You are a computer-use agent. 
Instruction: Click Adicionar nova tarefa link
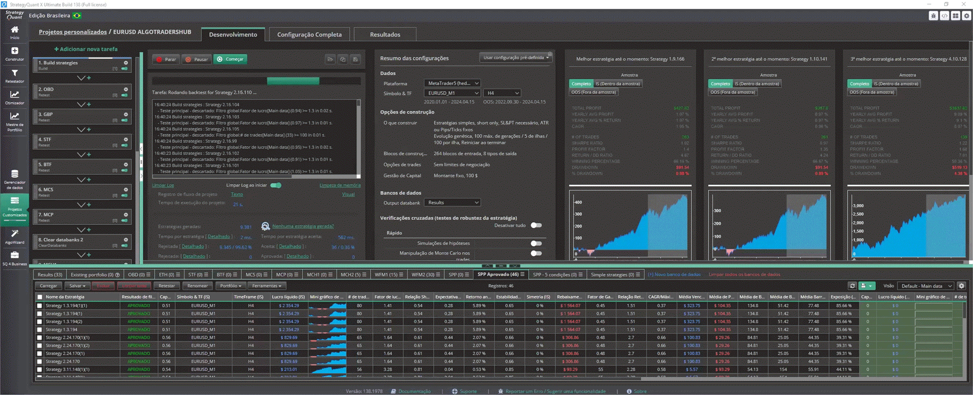86,49
